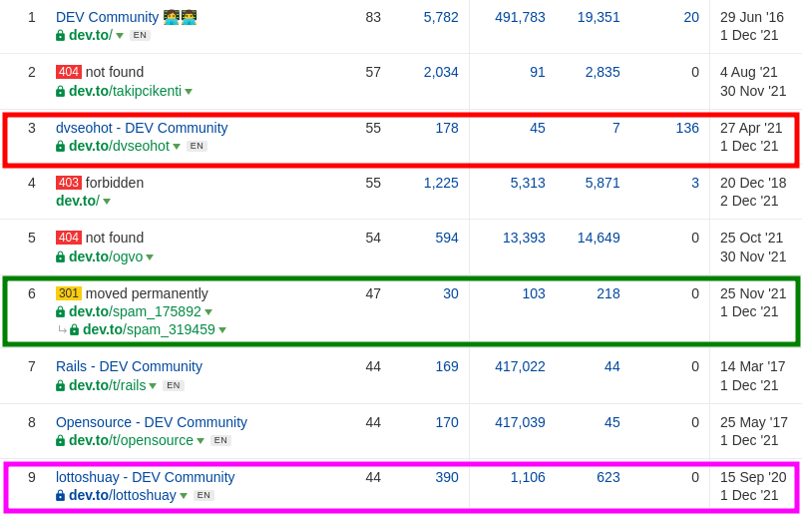
Task: Open the 5,782 value in DEV Community row
Action: 441,17
